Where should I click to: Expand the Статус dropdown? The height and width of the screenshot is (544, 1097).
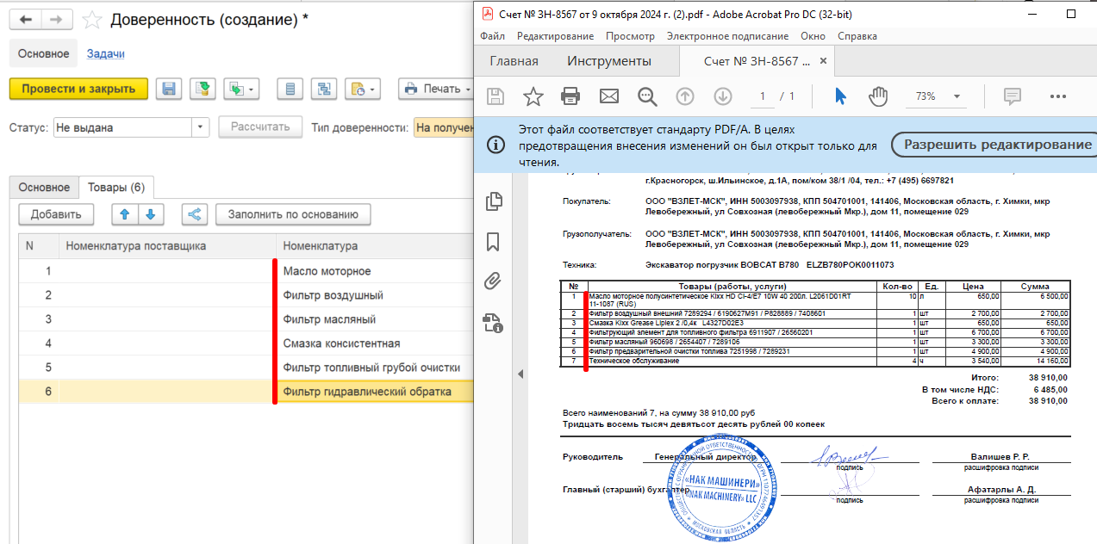[201, 127]
